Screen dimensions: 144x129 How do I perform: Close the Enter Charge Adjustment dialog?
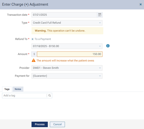[141, 4]
